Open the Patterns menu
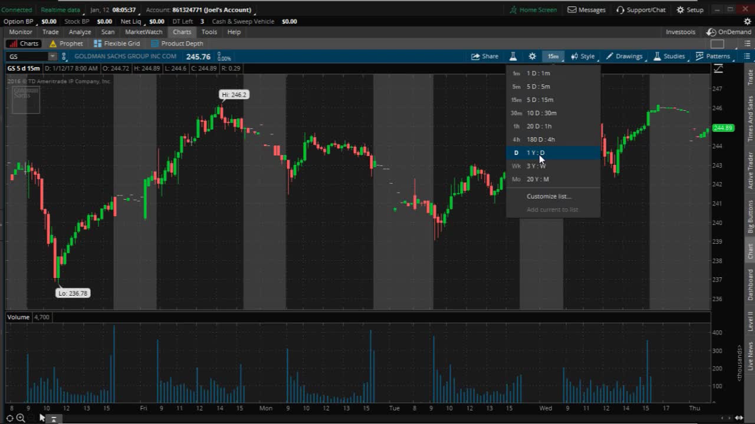755x424 pixels. click(713, 56)
